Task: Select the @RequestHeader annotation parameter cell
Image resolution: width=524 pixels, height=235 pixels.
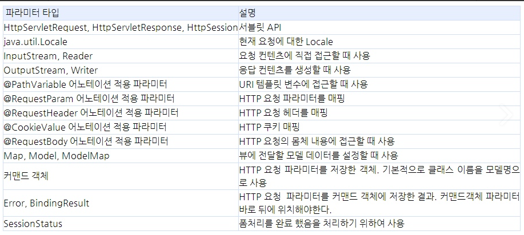Action: pos(121,113)
